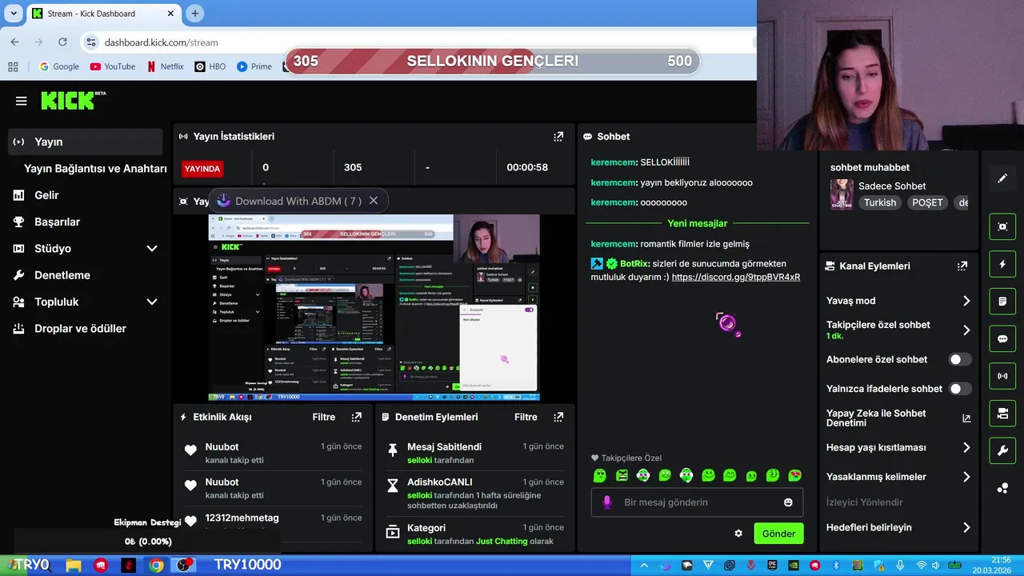Pop out the Denetim Eylemleri panel
This screenshot has height=576, width=1024.
558,417
